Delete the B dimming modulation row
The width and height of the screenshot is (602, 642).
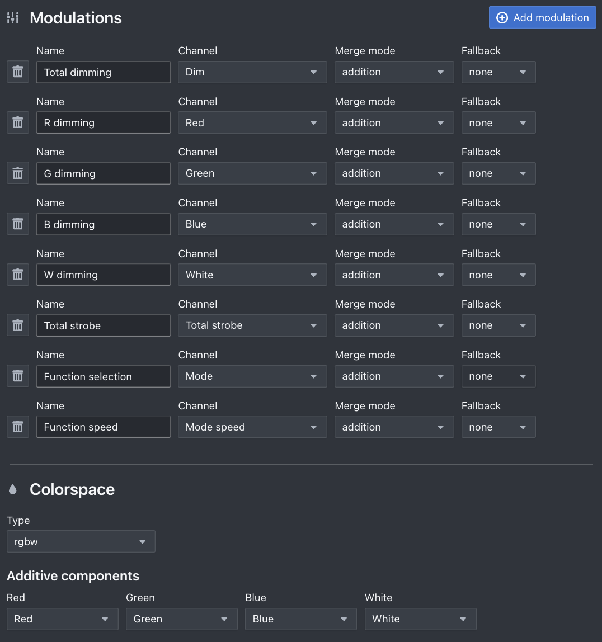point(18,224)
